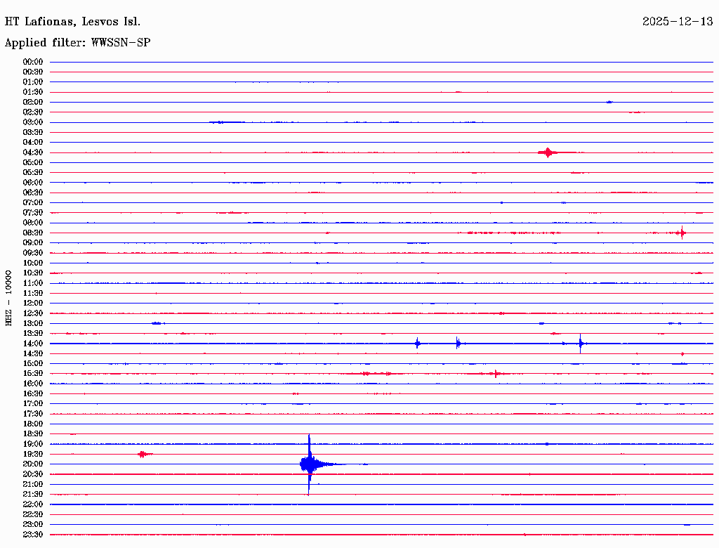Select the 02:30 time label
This screenshot has width=719, height=548.
pos(33,112)
